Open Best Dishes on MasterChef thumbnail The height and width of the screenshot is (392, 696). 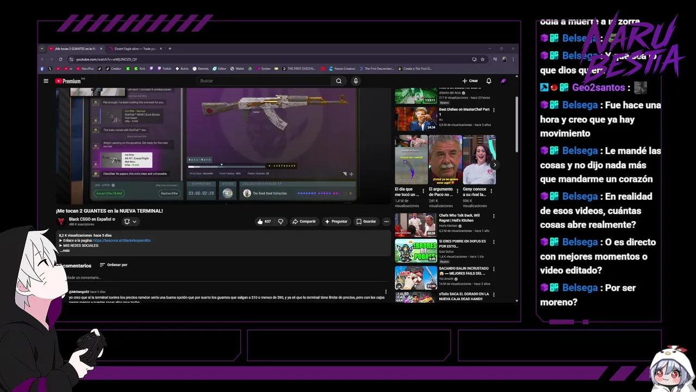point(416,119)
